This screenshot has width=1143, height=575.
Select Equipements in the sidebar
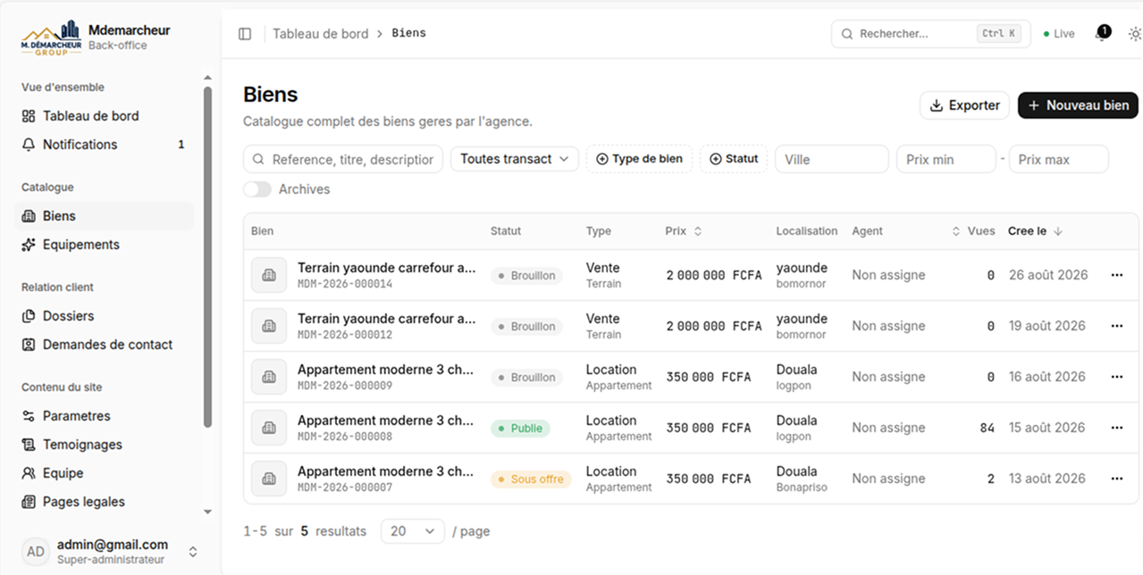tap(104, 245)
